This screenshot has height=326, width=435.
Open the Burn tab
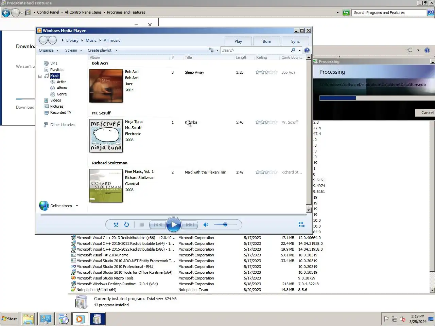tap(267, 41)
